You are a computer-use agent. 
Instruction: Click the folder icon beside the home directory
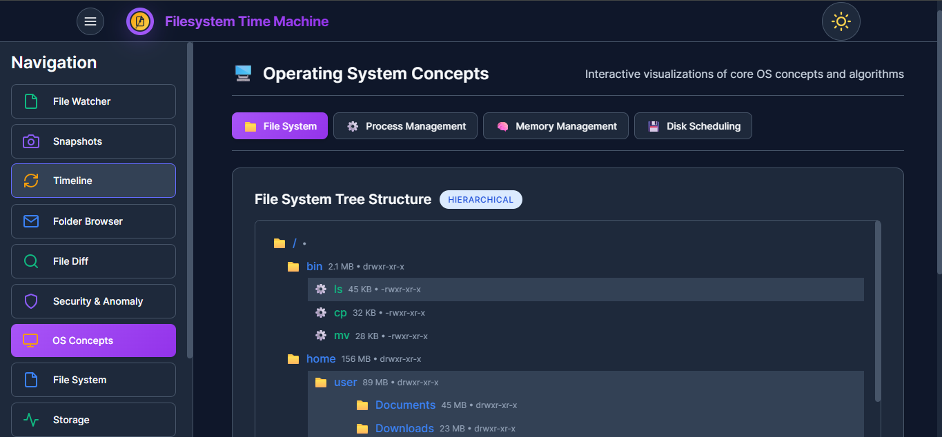click(293, 358)
